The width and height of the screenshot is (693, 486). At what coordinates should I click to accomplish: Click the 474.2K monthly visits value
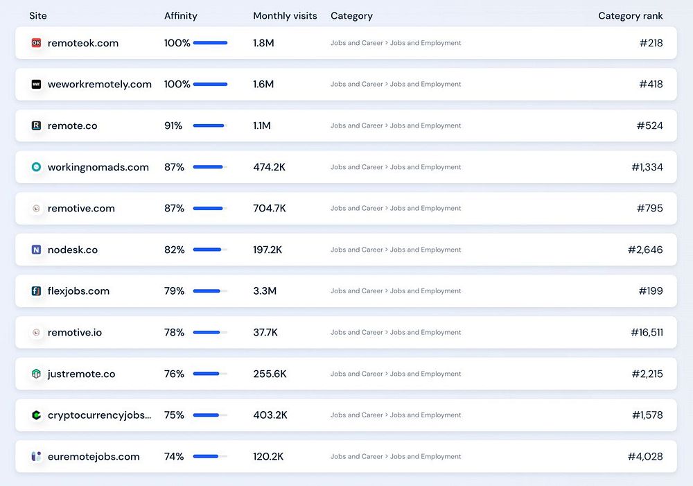tap(269, 167)
